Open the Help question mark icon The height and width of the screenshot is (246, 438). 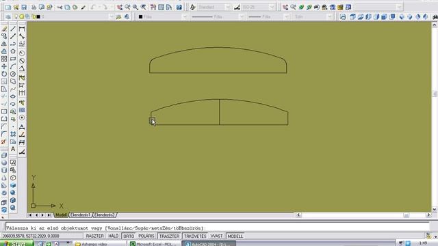click(x=179, y=8)
